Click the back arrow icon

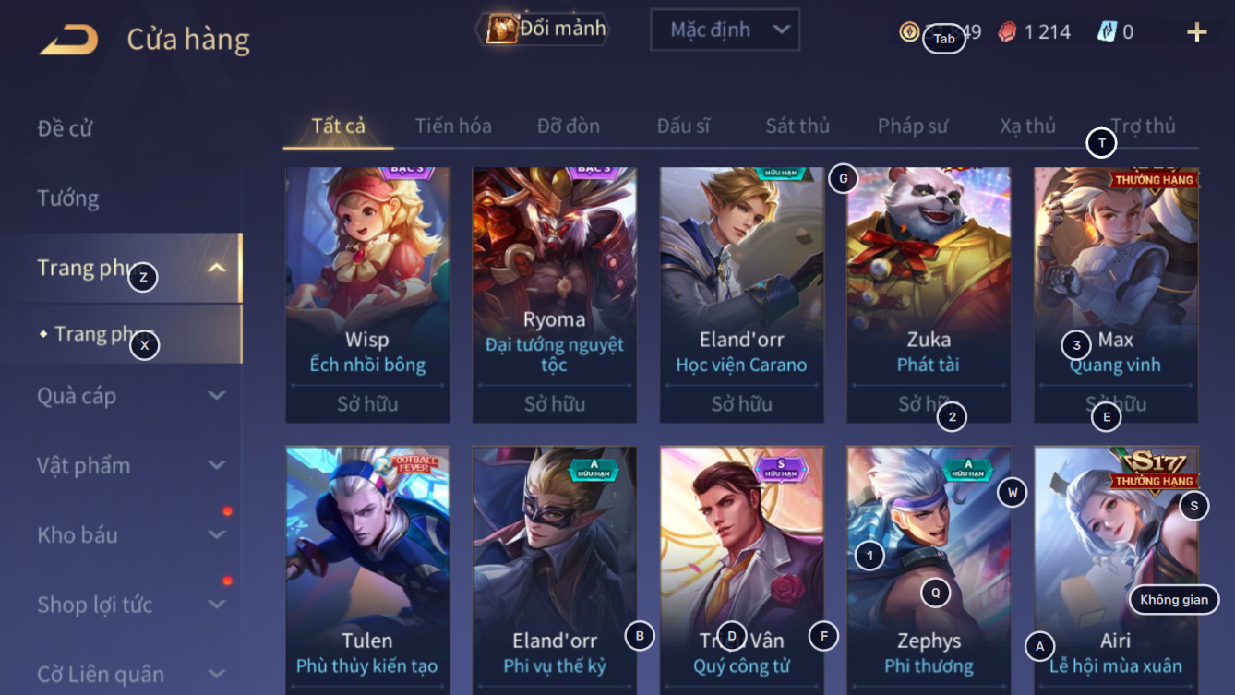tap(69, 39)
